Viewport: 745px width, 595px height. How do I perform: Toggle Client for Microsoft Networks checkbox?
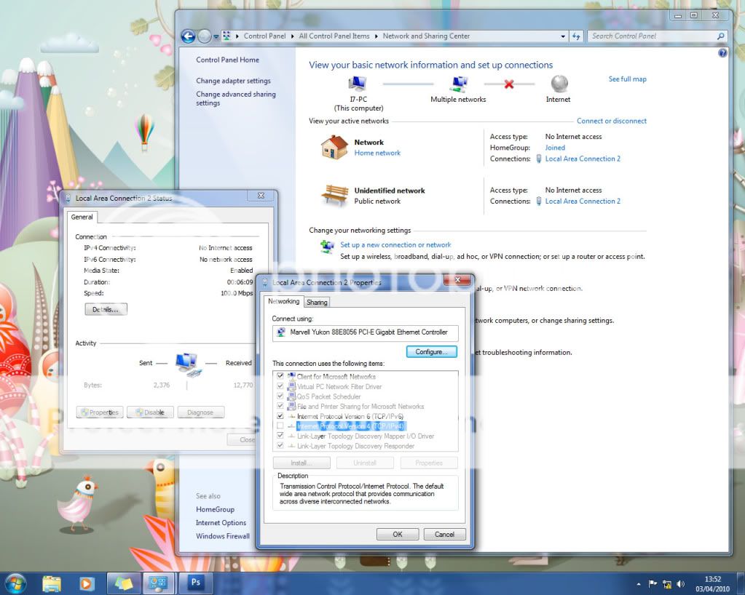(x=280, y=376)
